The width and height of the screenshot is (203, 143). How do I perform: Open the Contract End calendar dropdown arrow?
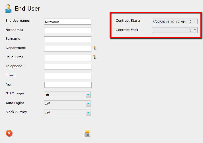[195, 30]
